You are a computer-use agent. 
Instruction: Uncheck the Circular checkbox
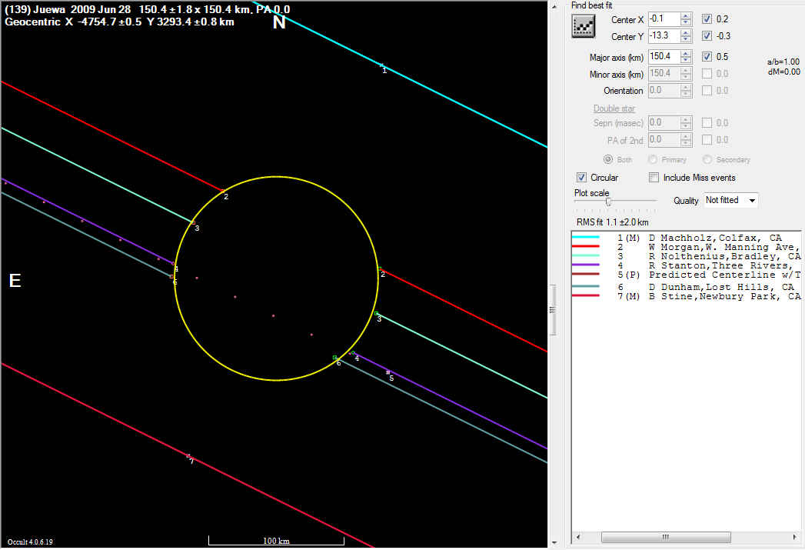[581, 177]
